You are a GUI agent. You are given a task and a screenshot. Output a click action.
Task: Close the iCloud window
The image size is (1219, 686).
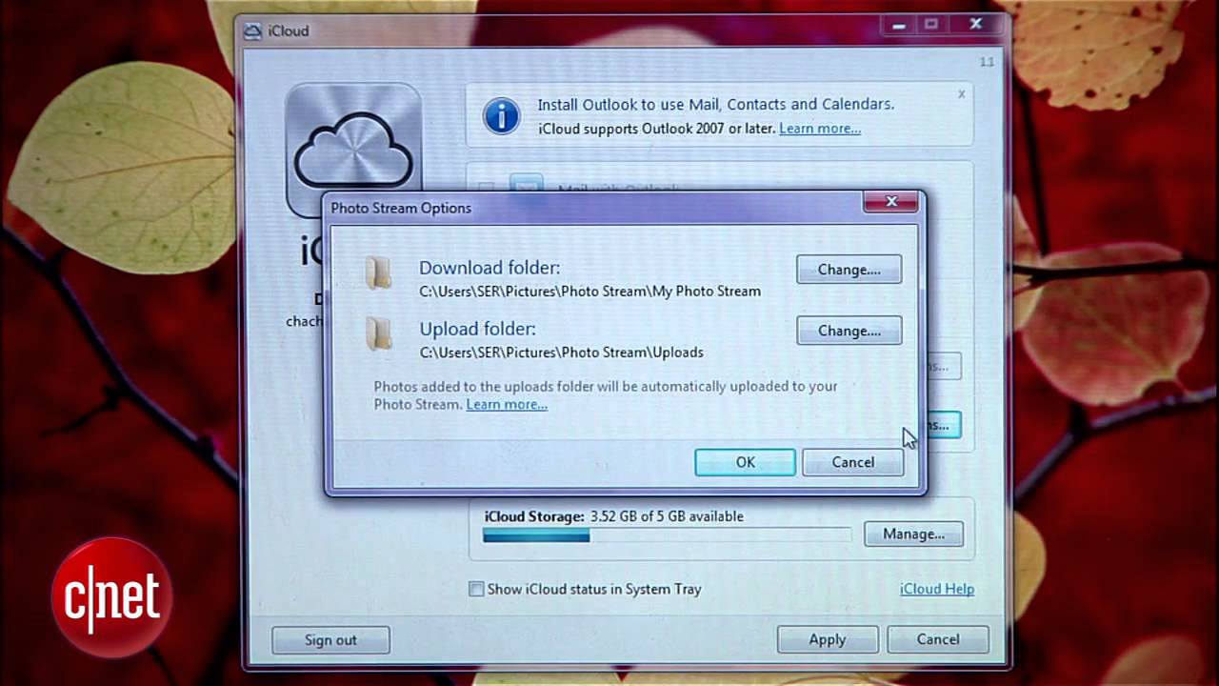[x=976, y=25]
